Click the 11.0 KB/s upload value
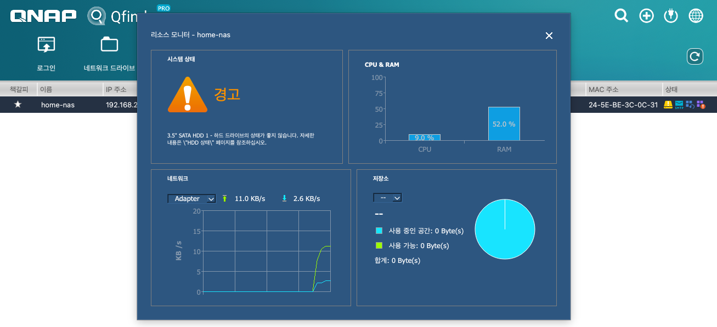 250,198
